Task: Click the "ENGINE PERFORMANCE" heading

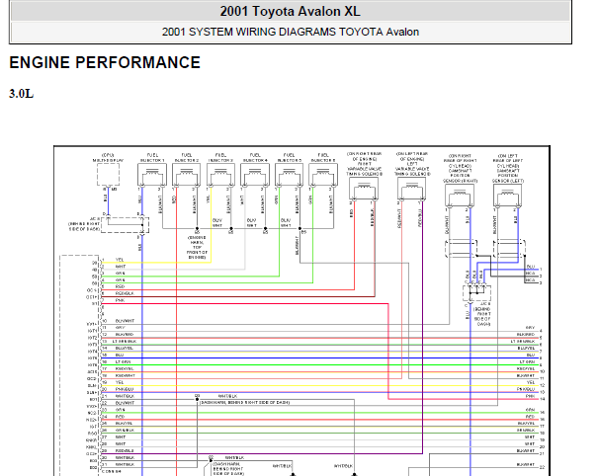Action: (105, 62)
